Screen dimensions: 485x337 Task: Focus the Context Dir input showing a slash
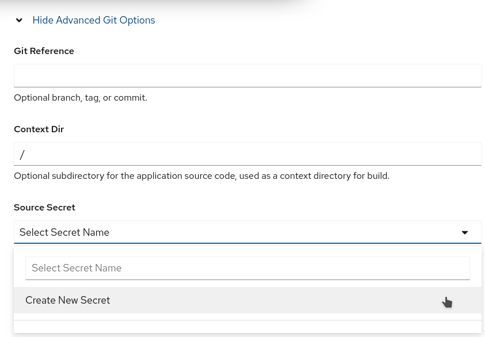pos(247,154)
